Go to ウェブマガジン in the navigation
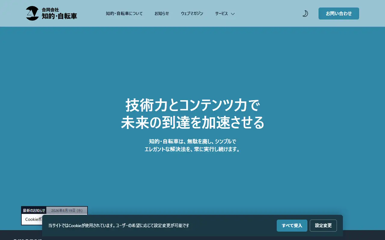The width and height of the screenshot is (385, 240). coord(192,13)
